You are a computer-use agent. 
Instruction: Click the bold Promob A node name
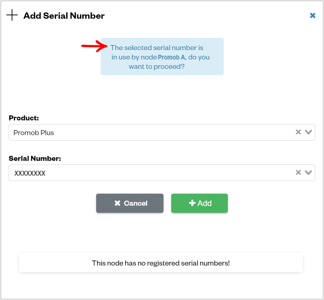coord(172,57)
